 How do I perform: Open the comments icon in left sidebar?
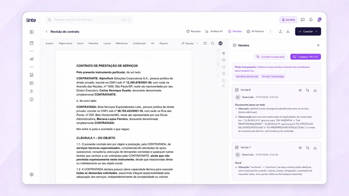[31, 83]
